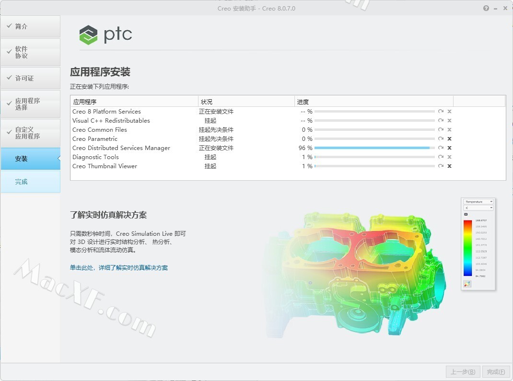Cancel the Visual C++ Redistributables installation
The image size is (513, 381).
pos(450,121)
